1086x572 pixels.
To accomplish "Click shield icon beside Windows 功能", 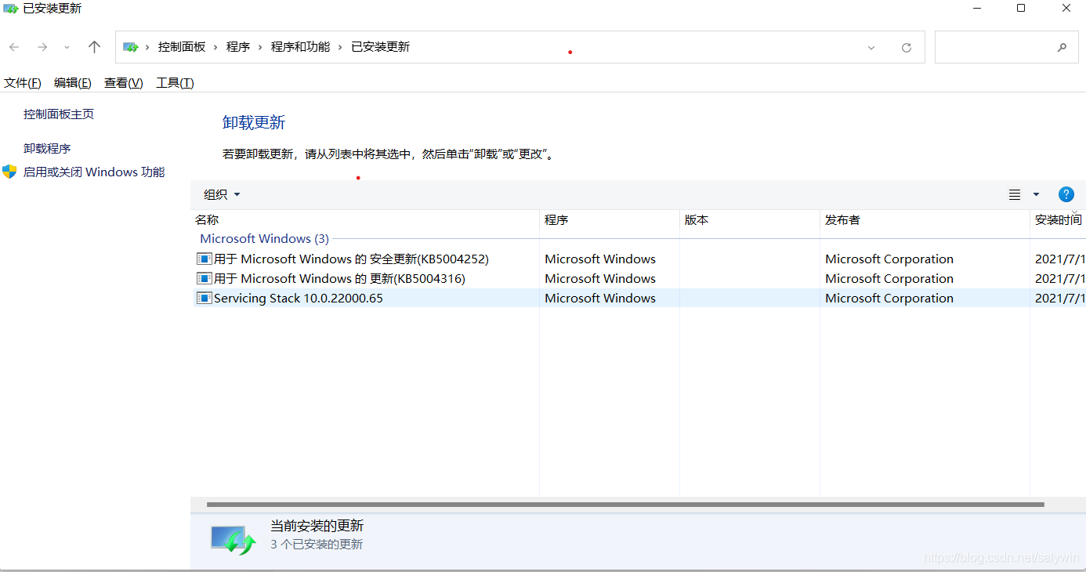I will [9, 172].
